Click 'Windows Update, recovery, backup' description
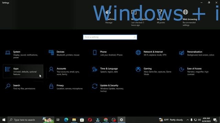The width and height of the screenshot is (220, 123). (x=112, y=90)
